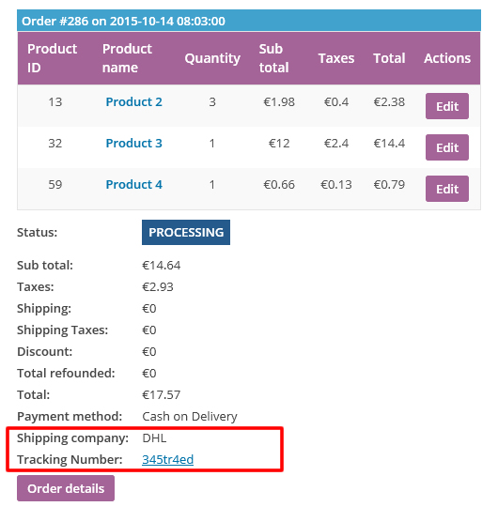This screenshot has width=498, height=522.
Task: Click Edit button for Product 3 row
Action: click(446, 147)
